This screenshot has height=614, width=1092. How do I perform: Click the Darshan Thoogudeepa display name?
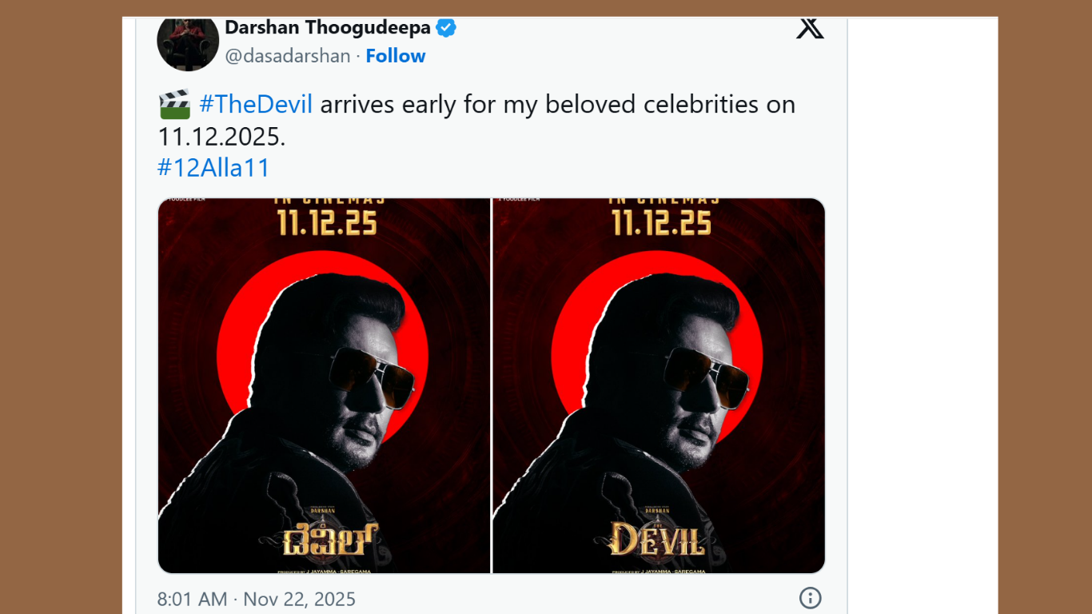point(328,28)
